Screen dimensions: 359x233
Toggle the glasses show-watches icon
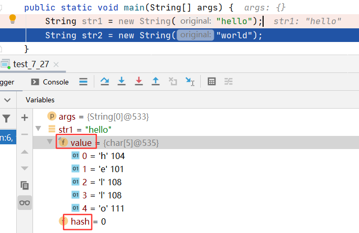click(x=25, y=203)
